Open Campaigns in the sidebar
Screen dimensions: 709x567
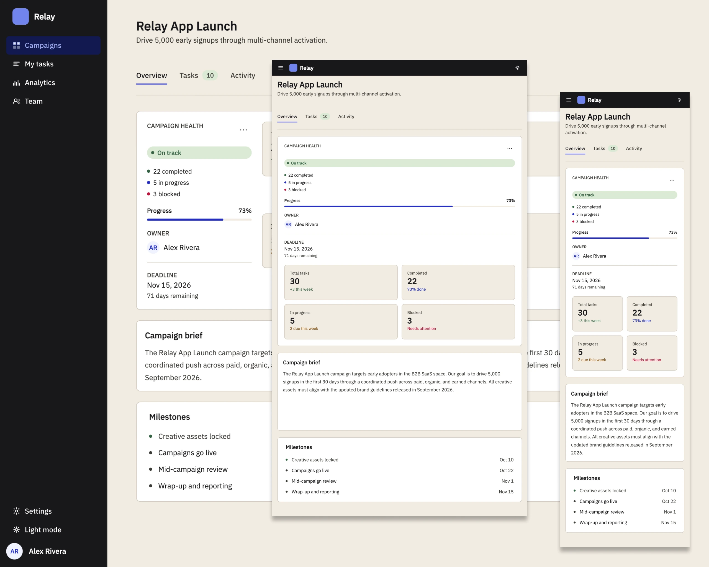(x=53, y=45)
